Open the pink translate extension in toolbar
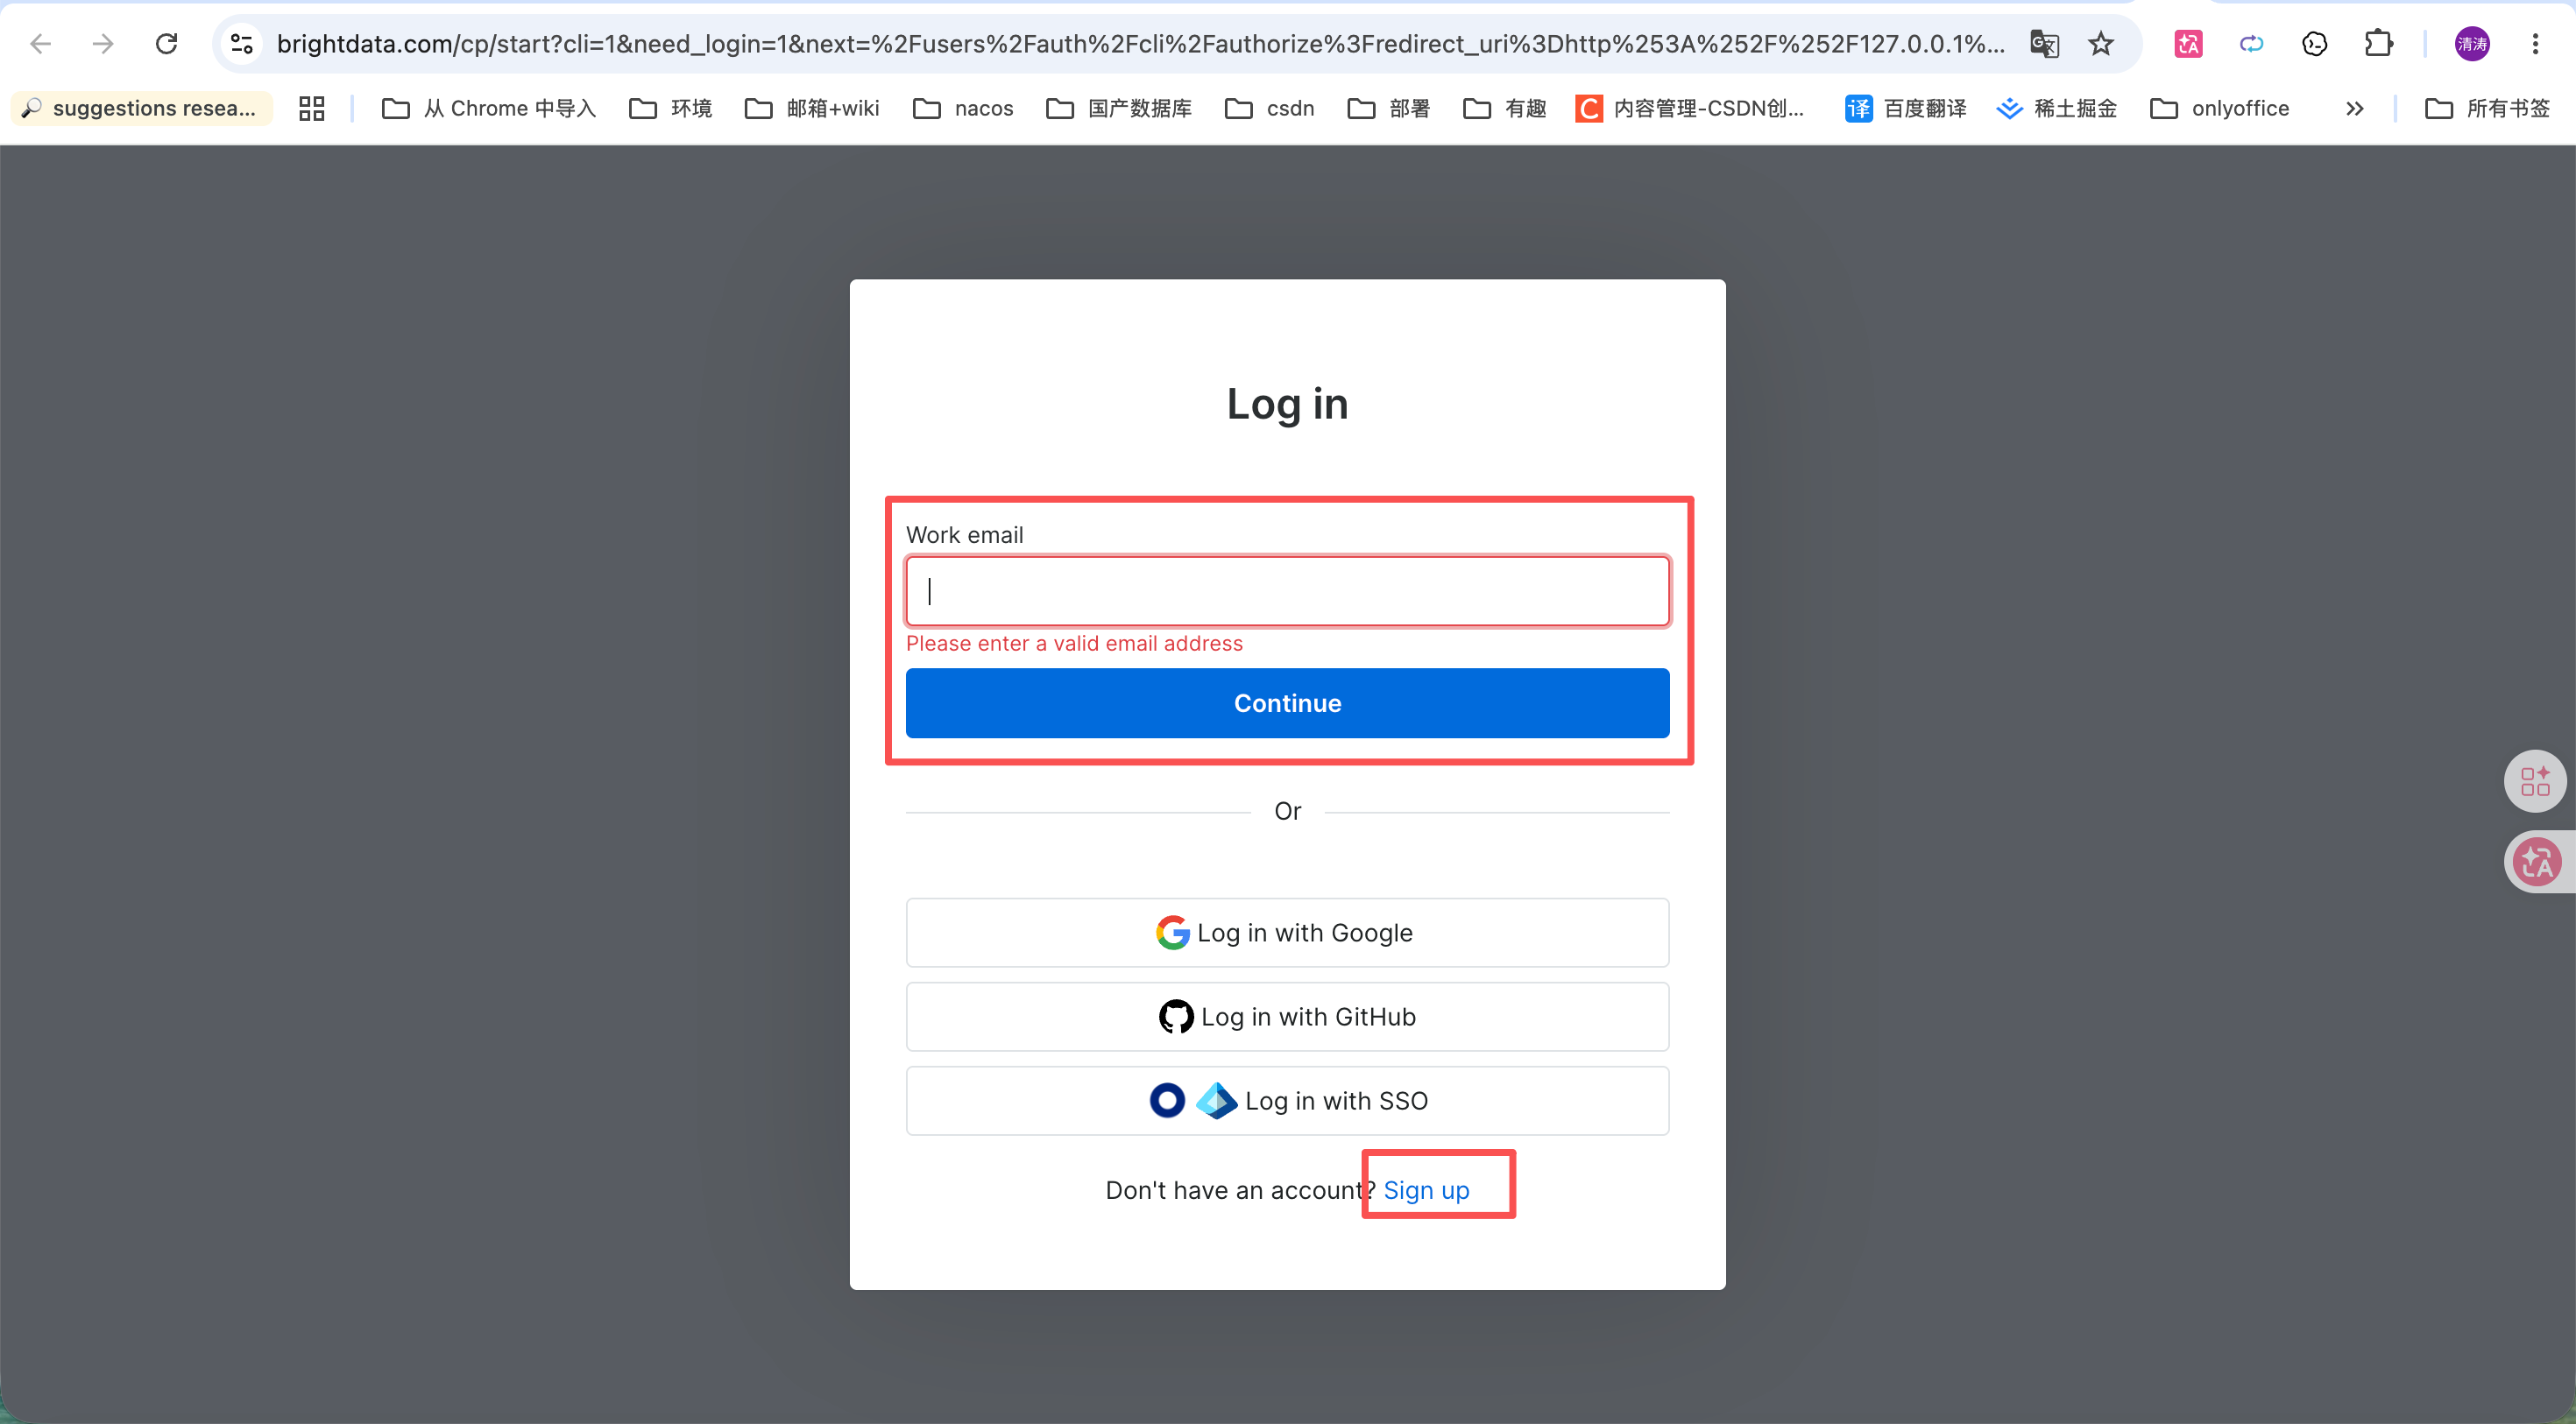The width and height of the screenshot is (2576, 1424). point(2188,44)
